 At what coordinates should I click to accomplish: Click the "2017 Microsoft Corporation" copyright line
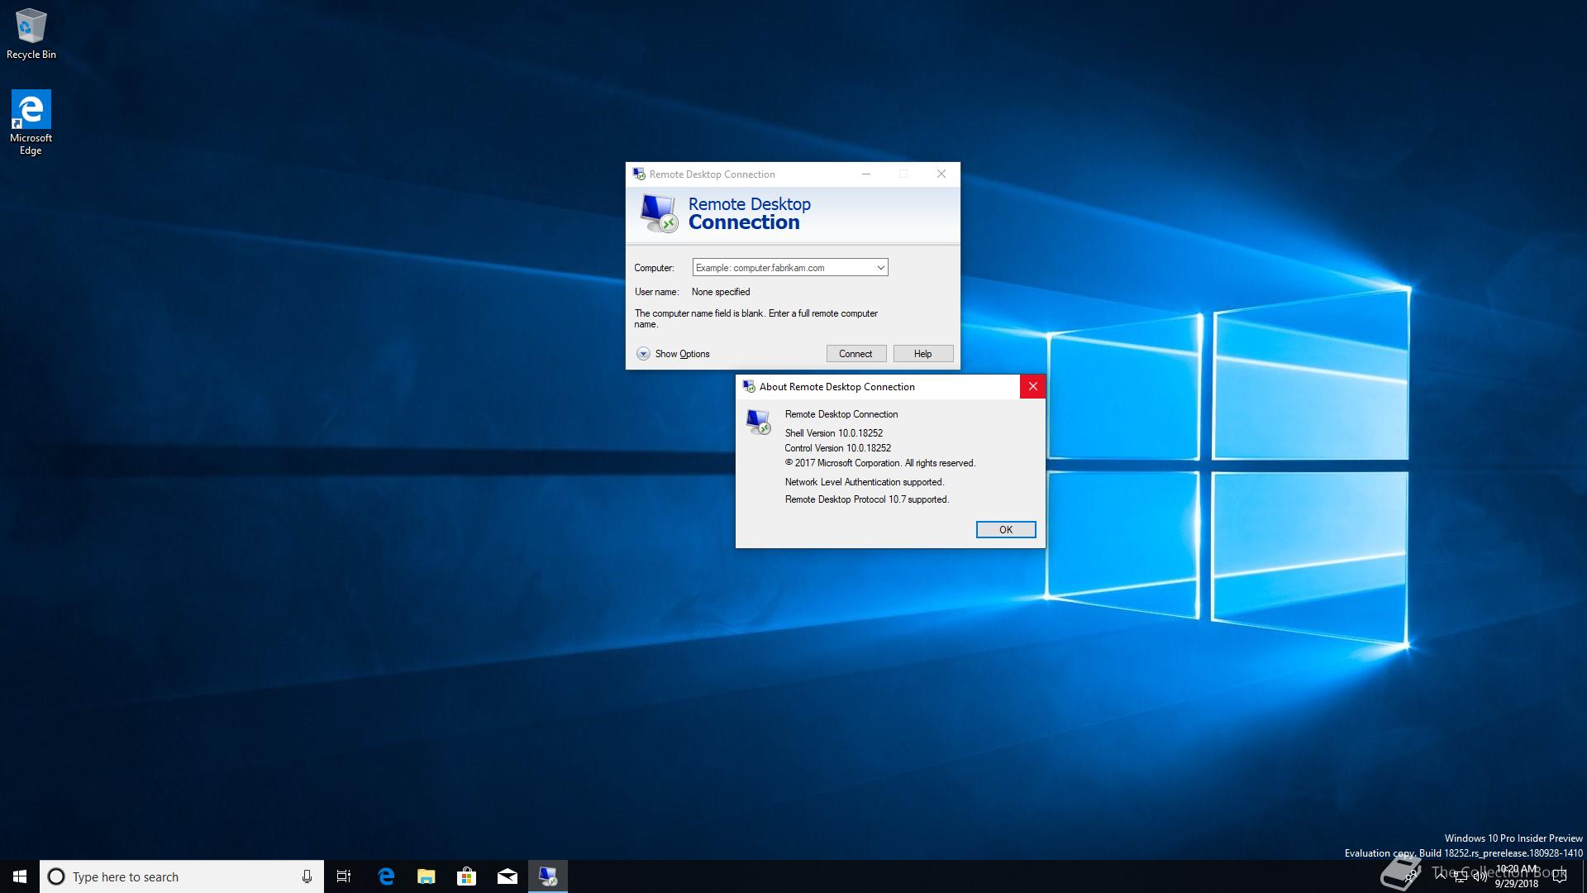click(x=879, y=462)
